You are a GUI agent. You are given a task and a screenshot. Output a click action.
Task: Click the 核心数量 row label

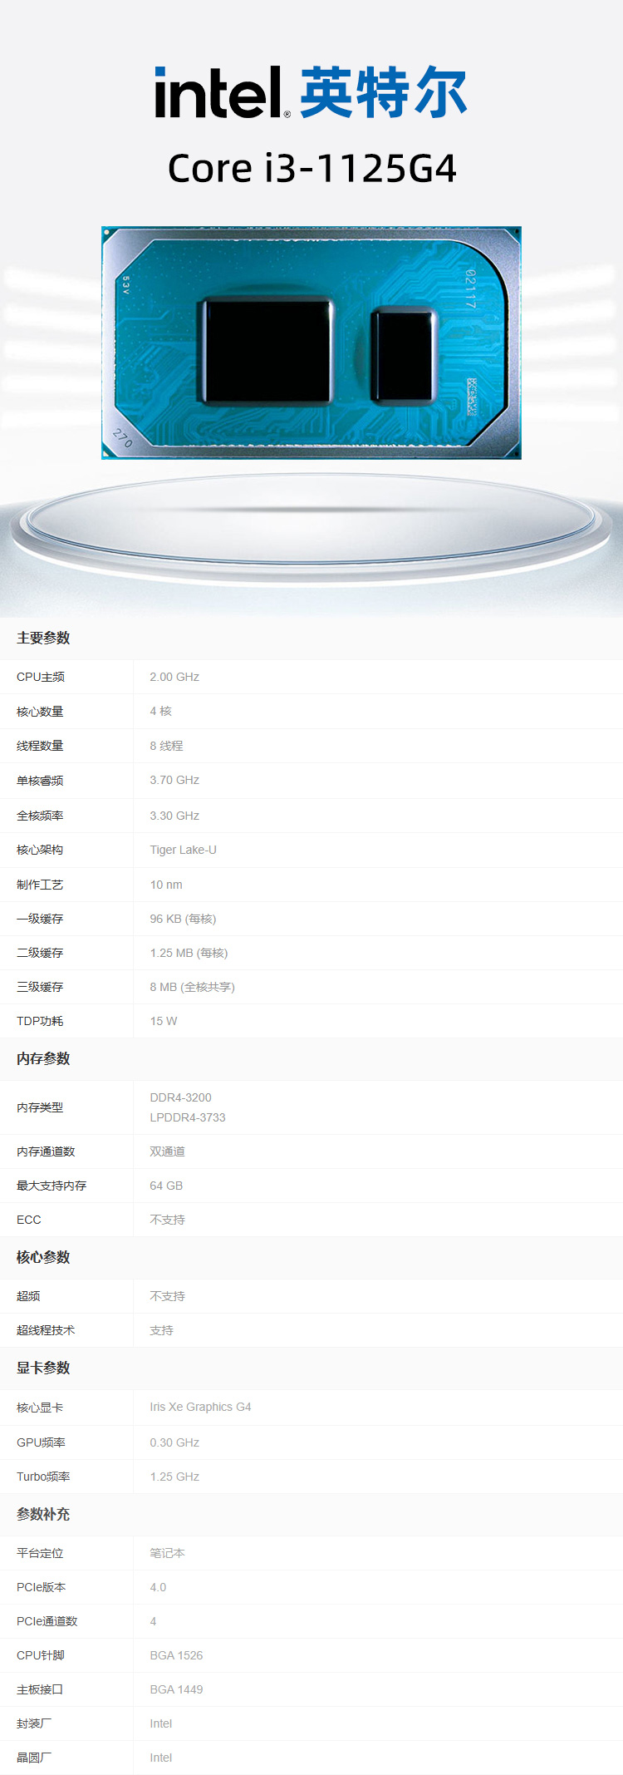pos(40,712)
